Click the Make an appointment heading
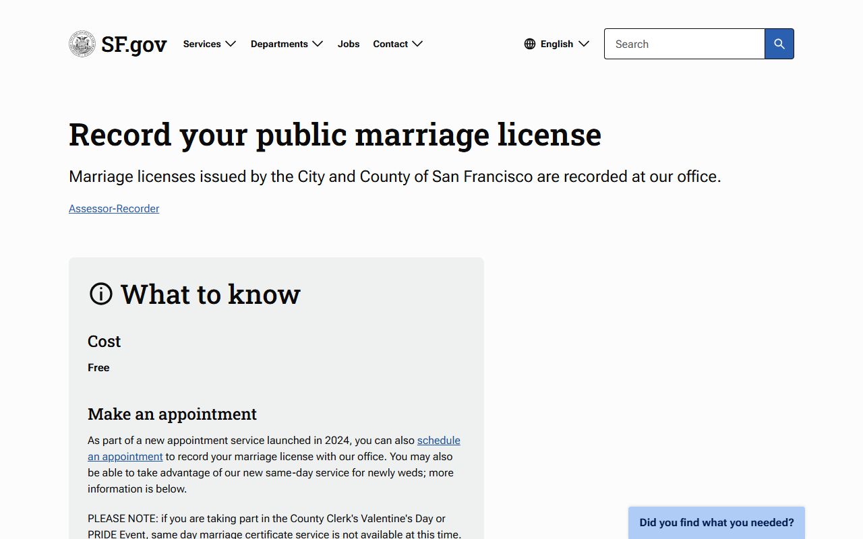The height and width of the screenshot is (539, 863). [172, 414]
